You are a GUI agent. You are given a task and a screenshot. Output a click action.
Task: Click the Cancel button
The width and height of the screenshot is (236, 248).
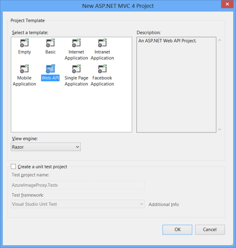click(210, 230)
